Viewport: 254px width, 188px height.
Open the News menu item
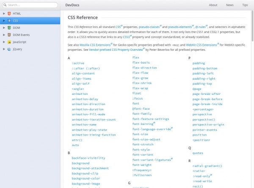click(229, 5)
